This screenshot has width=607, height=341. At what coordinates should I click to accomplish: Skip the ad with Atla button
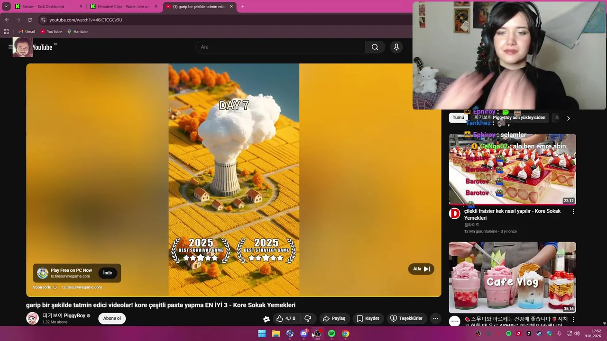tap(421, 269)
